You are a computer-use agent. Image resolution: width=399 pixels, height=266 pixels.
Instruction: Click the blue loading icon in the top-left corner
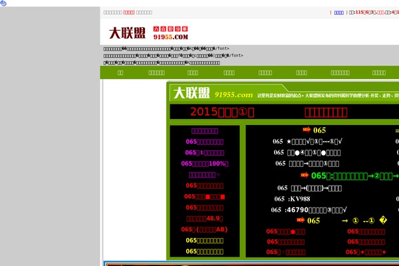(3, 3)
